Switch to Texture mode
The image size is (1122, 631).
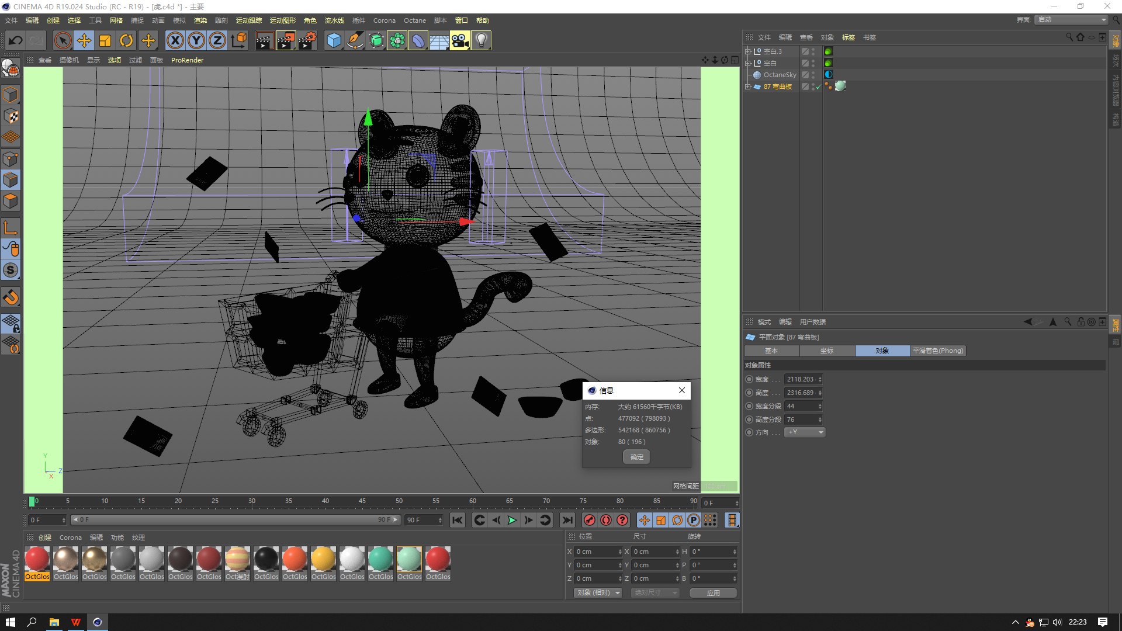click(x=11, y=116)
